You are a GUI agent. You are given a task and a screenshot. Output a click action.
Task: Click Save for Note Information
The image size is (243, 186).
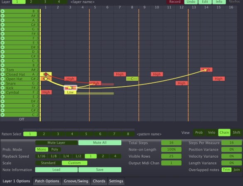(100, 170)
